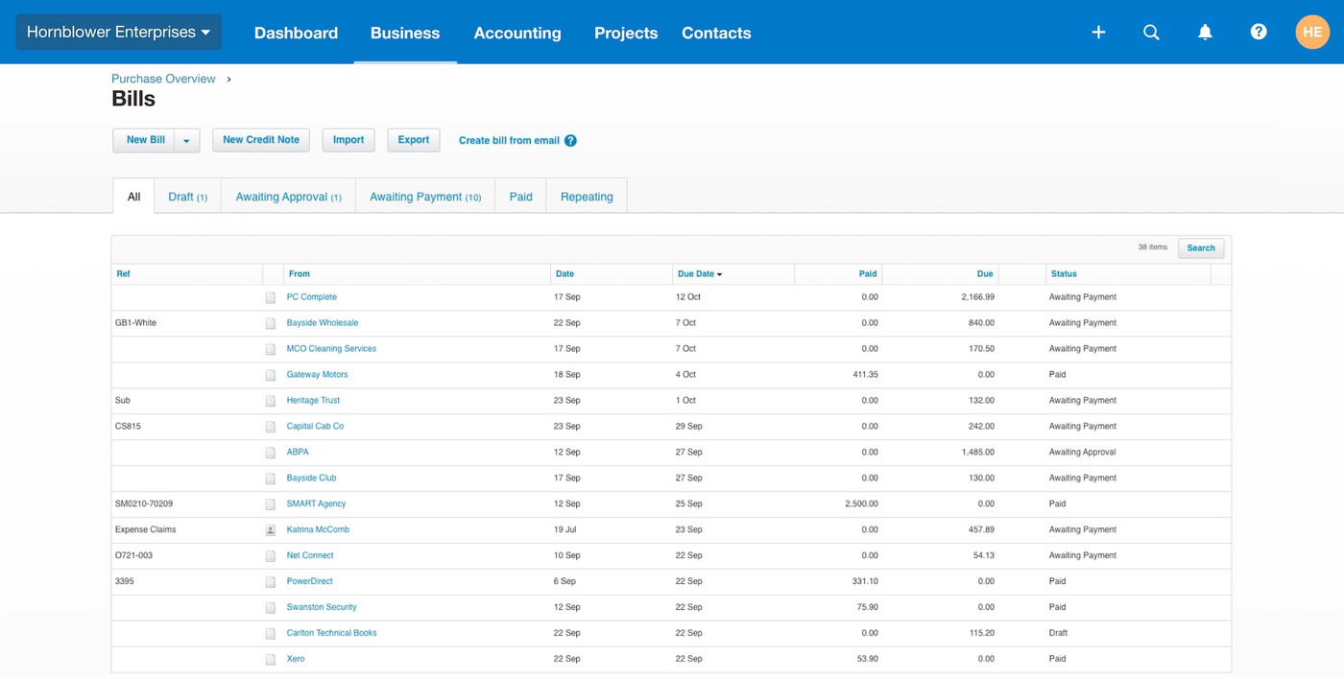The height and width of the screenshot is (679, 1344).
Task: Click the Draft status for Carlton Technical Books
Action: coord(1058,634)
